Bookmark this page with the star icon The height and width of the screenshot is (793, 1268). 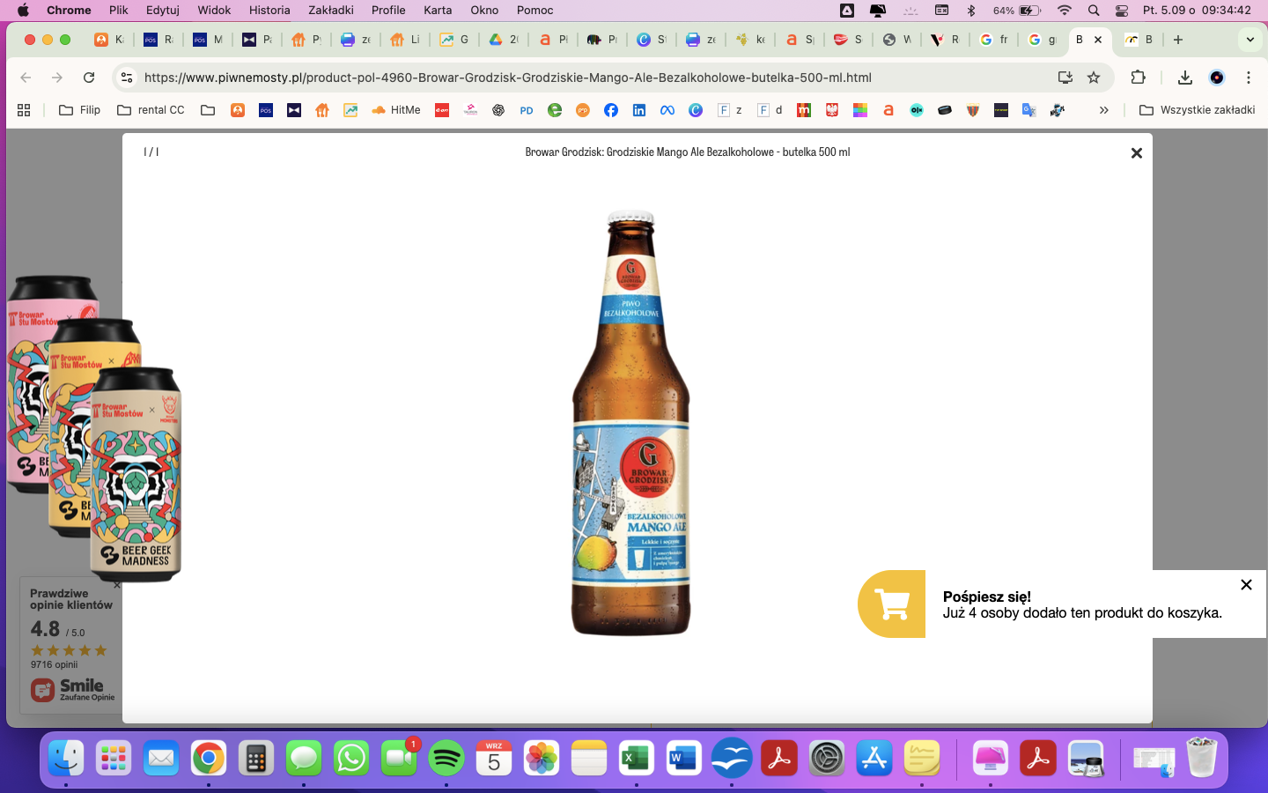coord(1094,78)
